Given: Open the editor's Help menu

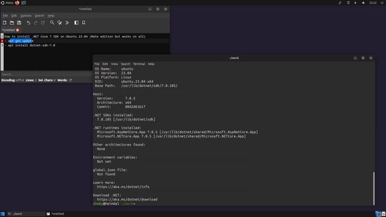Looking at the screenshot, I should 51,16.
